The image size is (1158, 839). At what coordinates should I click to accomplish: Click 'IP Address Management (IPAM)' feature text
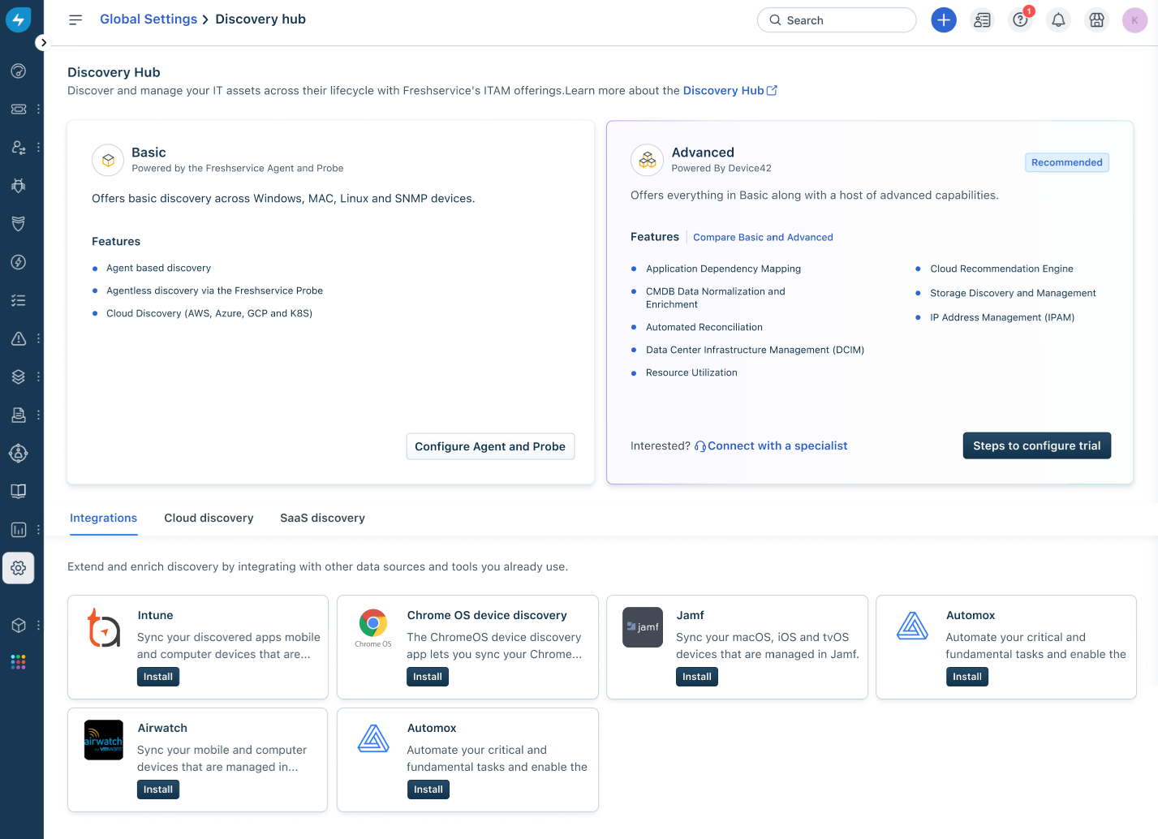click(1002, 317)
